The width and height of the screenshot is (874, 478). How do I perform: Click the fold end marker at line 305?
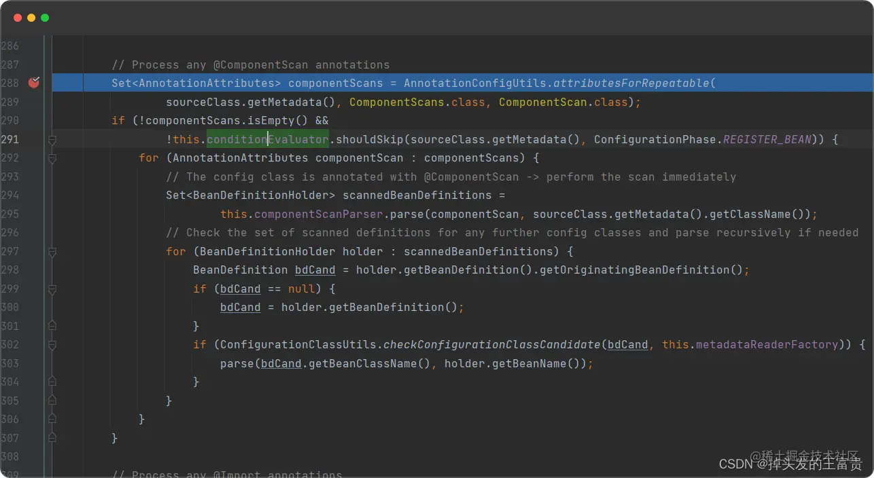(x=52, y=401)
